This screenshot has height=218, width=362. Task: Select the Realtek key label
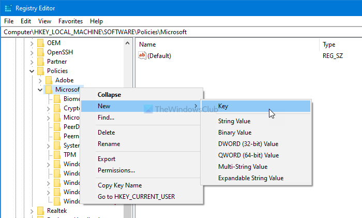pos(57,211)
